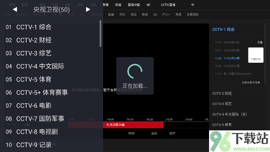Click the right arrow beside 央视卫视(50)

(88, 10)
